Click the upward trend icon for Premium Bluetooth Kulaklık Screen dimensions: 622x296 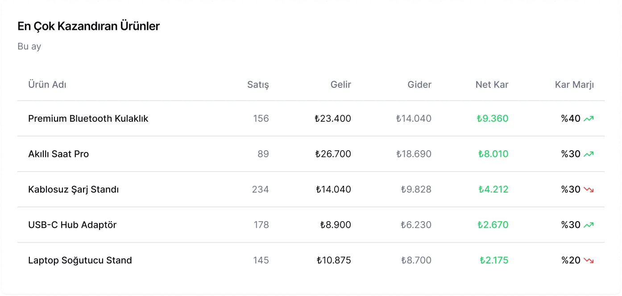tap(589, 119)
